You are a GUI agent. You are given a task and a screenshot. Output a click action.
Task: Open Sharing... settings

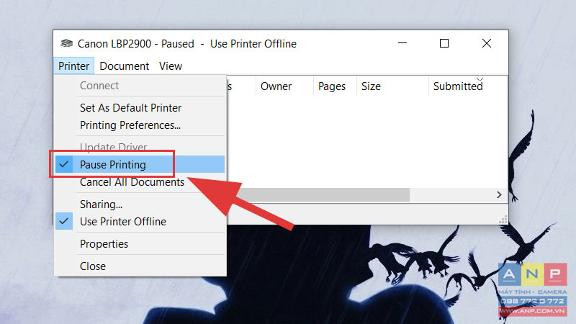click(140, 204)
